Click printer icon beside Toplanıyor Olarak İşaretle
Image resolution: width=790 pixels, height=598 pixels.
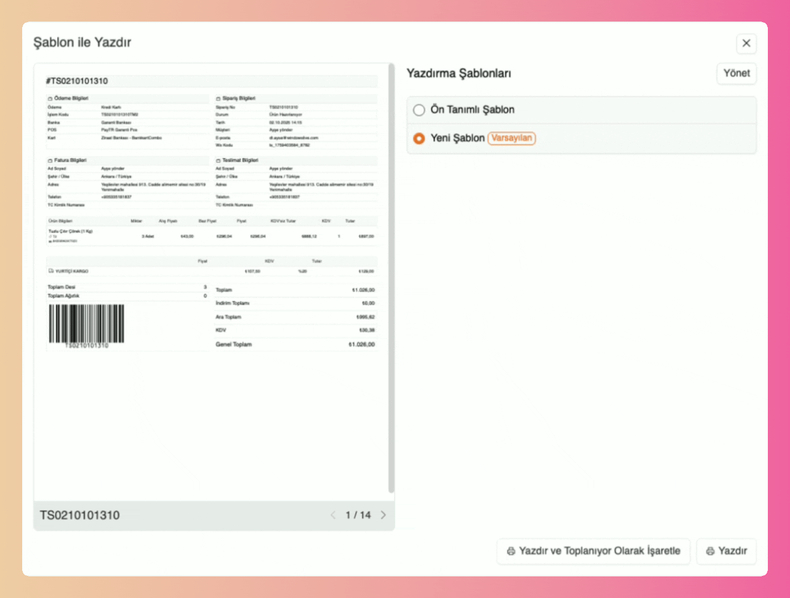(511, 551)
